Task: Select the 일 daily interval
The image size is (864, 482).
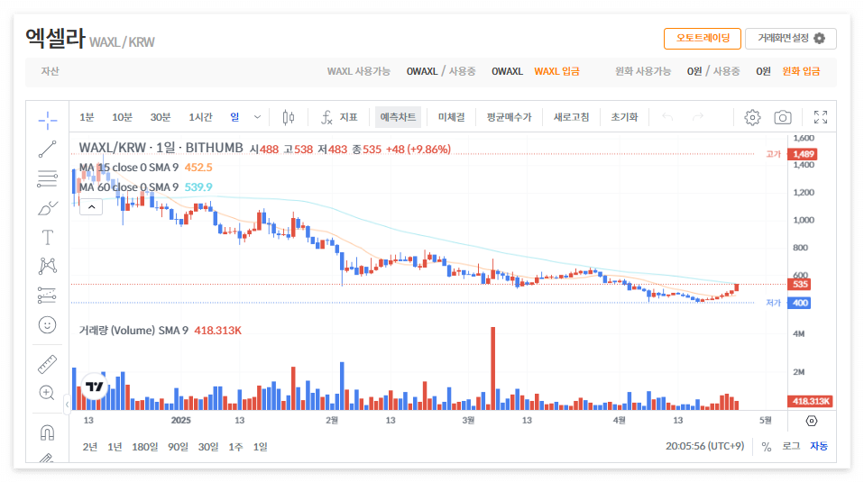Action: coord(234,117)
